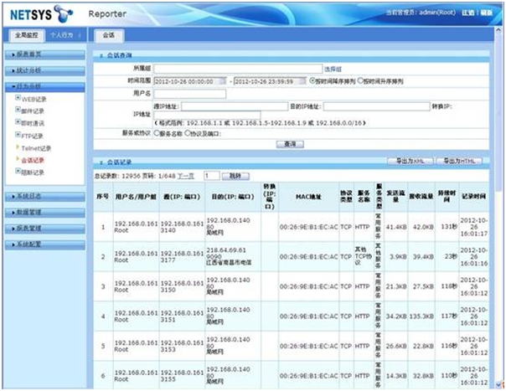This screenshot has width=506, height=391.
Task: Open the 全局监控 tab
Action: click(x=24, y=36)
